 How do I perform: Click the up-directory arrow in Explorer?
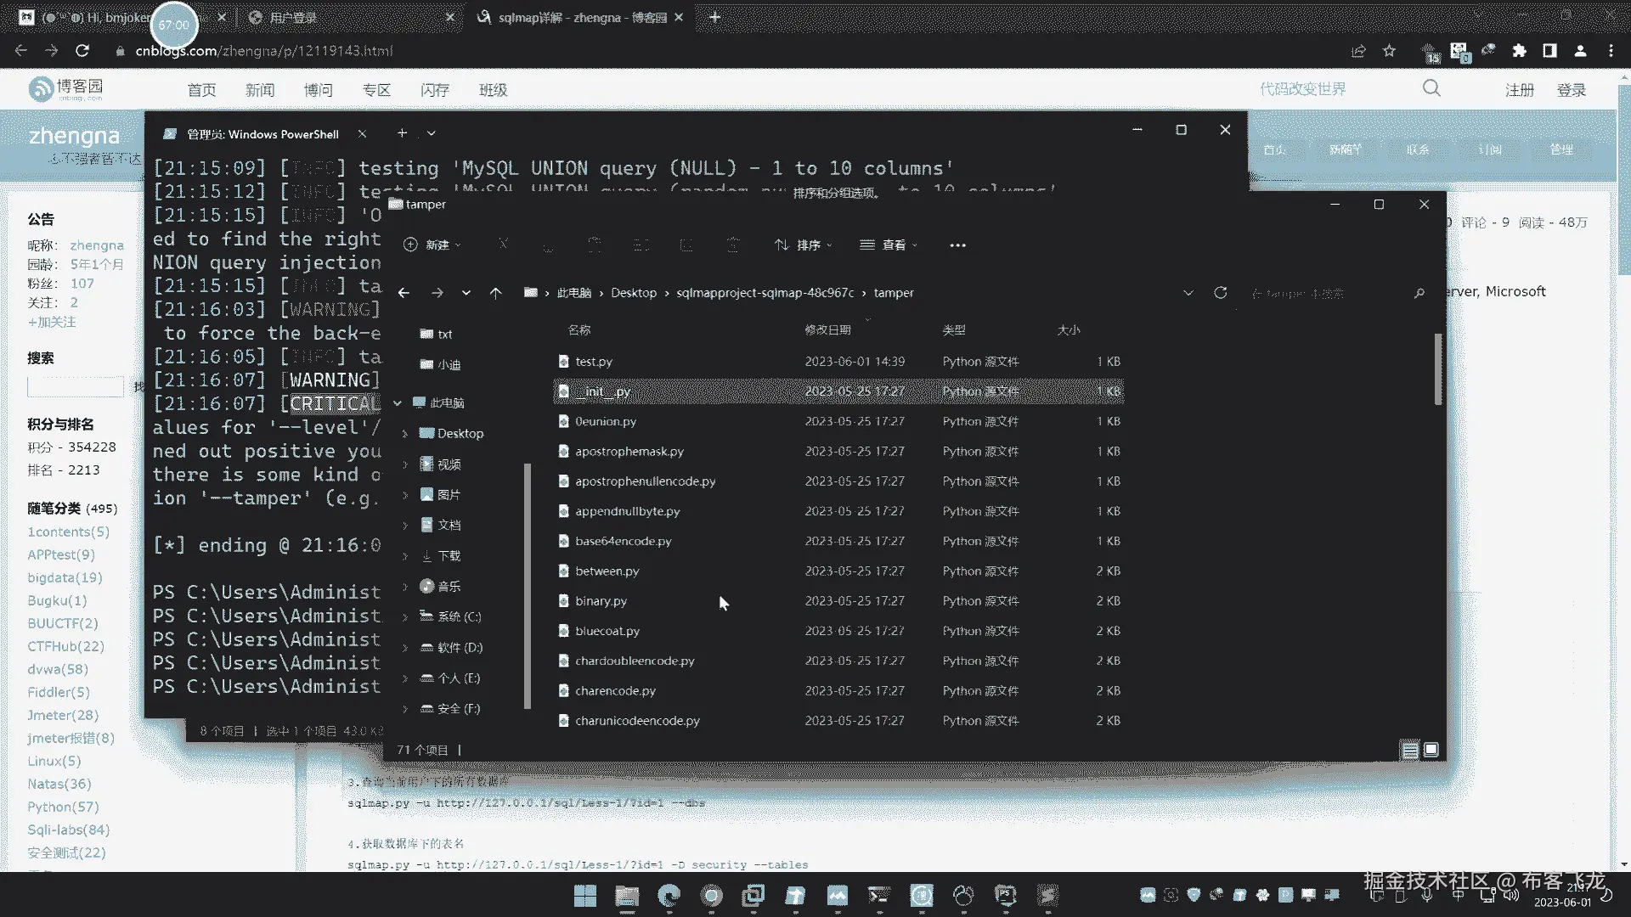[x=495, y=293]
